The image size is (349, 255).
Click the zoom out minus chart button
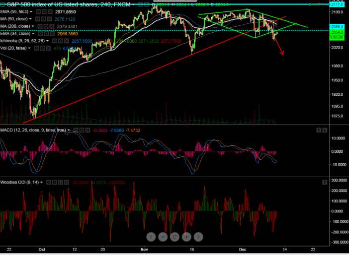163,237
